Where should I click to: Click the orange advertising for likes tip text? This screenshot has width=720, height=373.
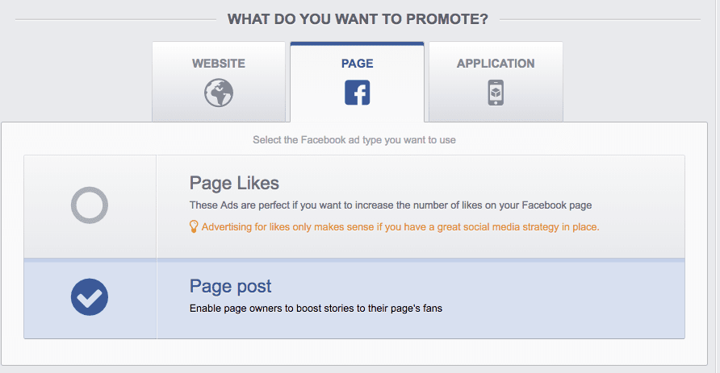400,227
